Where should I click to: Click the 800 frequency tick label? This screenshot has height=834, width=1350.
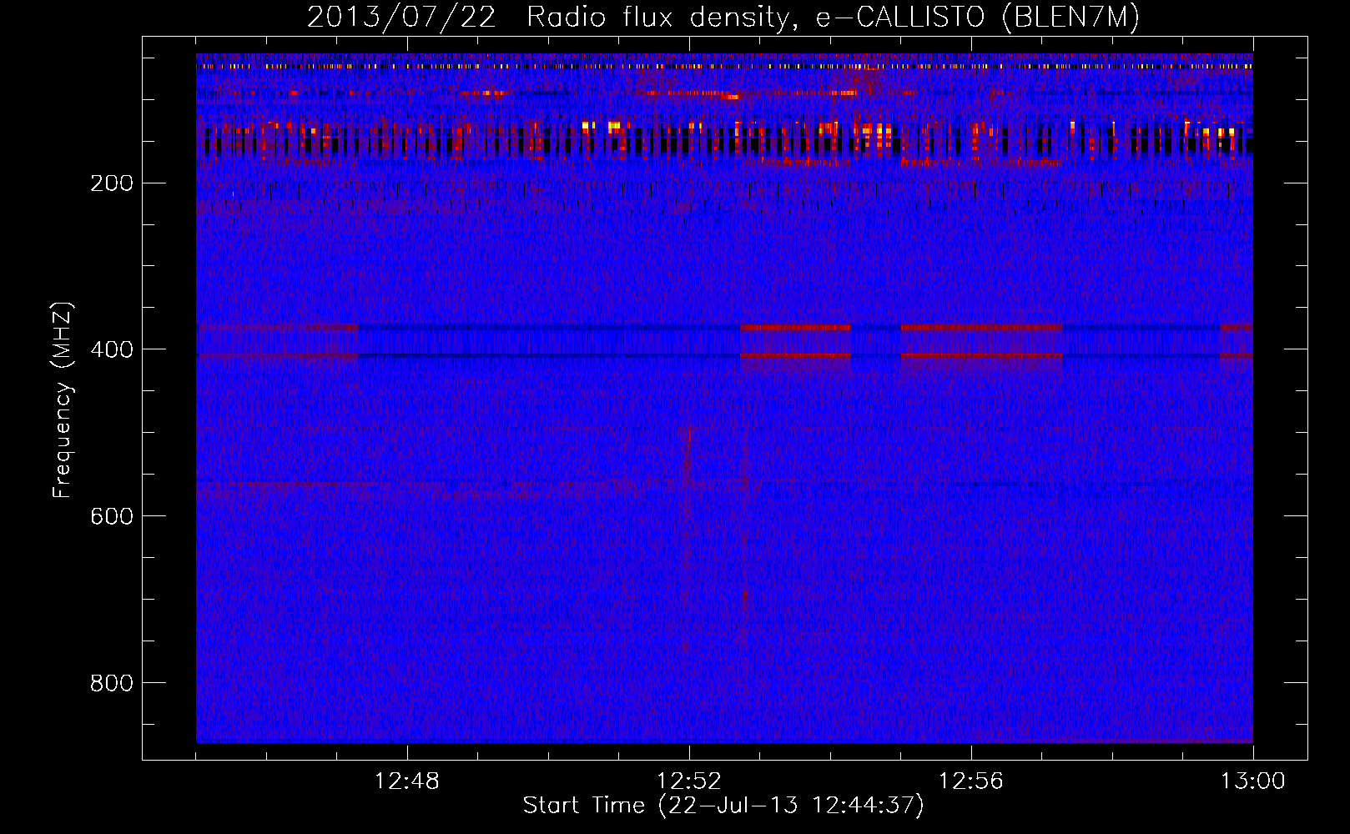pos(112,684)
